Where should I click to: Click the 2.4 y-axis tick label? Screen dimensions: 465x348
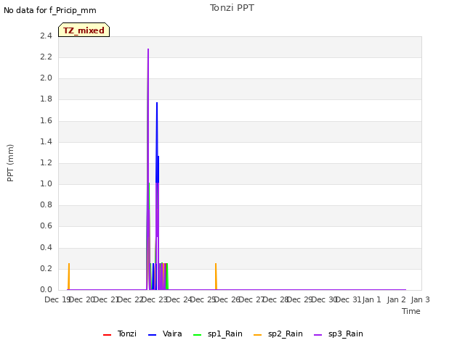click(46, 36)
